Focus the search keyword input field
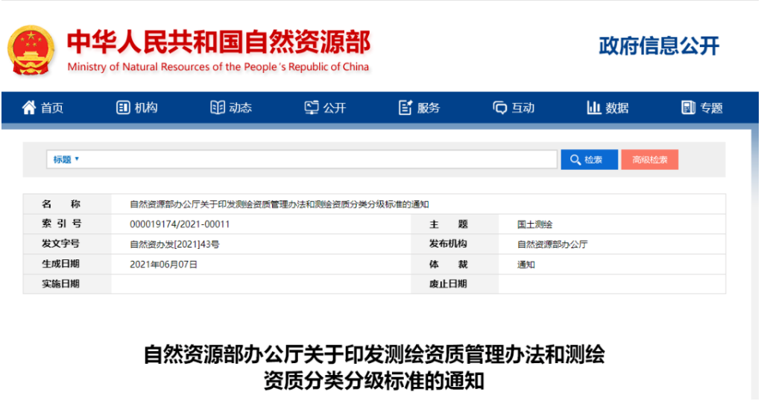 coord(321,160)
